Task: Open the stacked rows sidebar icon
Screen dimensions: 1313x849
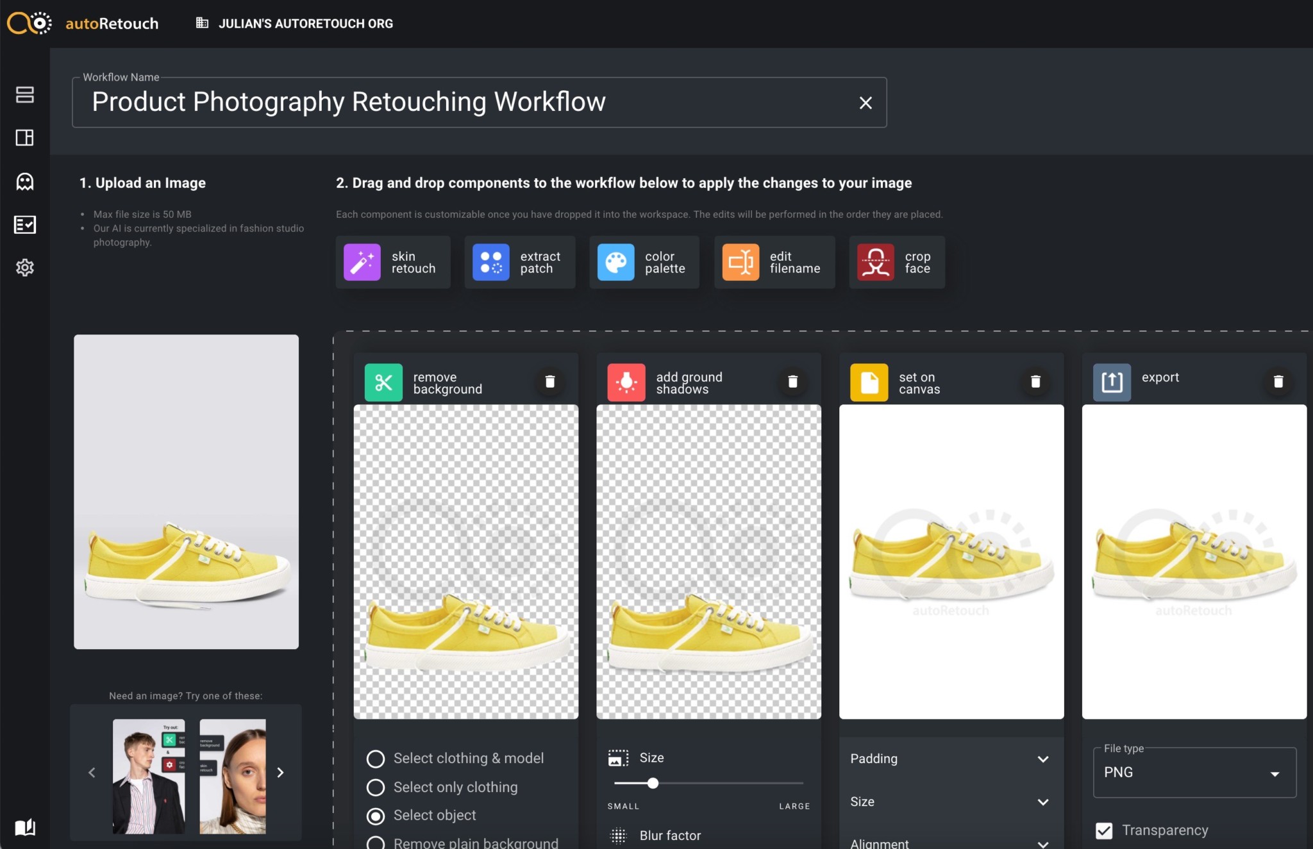Action: coord(25,95)
